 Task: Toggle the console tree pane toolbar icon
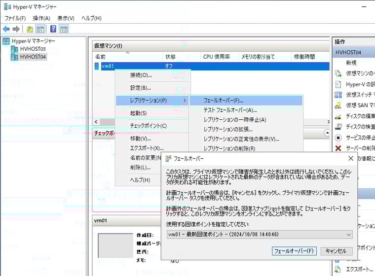pyautogui.click(x=40, y=29)
